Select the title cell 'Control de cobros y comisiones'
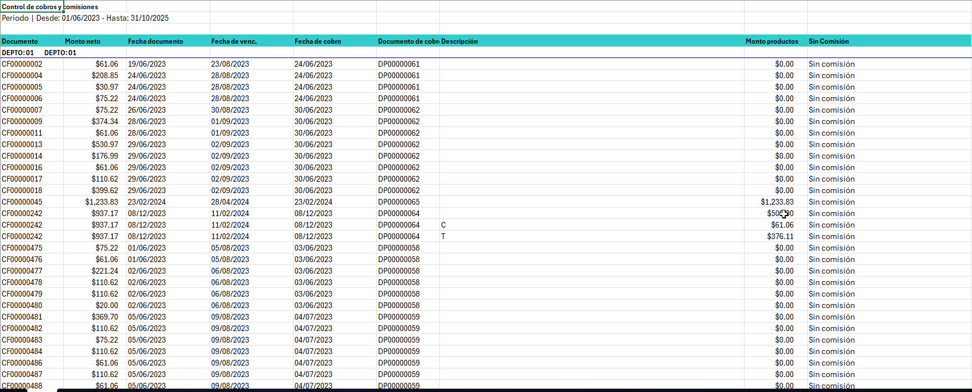The height and width of the screenshot is (392, 972). [x=32, y=7]
